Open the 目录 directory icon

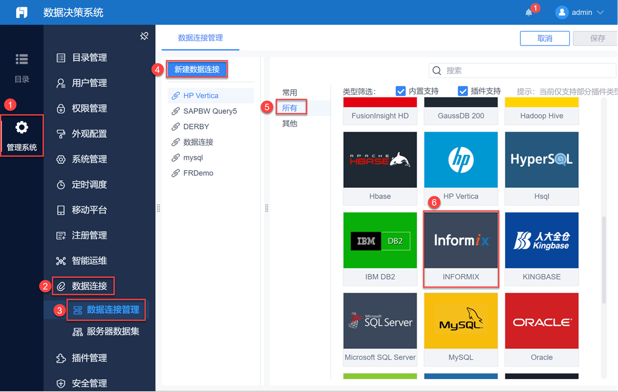(x=22, y=59)
